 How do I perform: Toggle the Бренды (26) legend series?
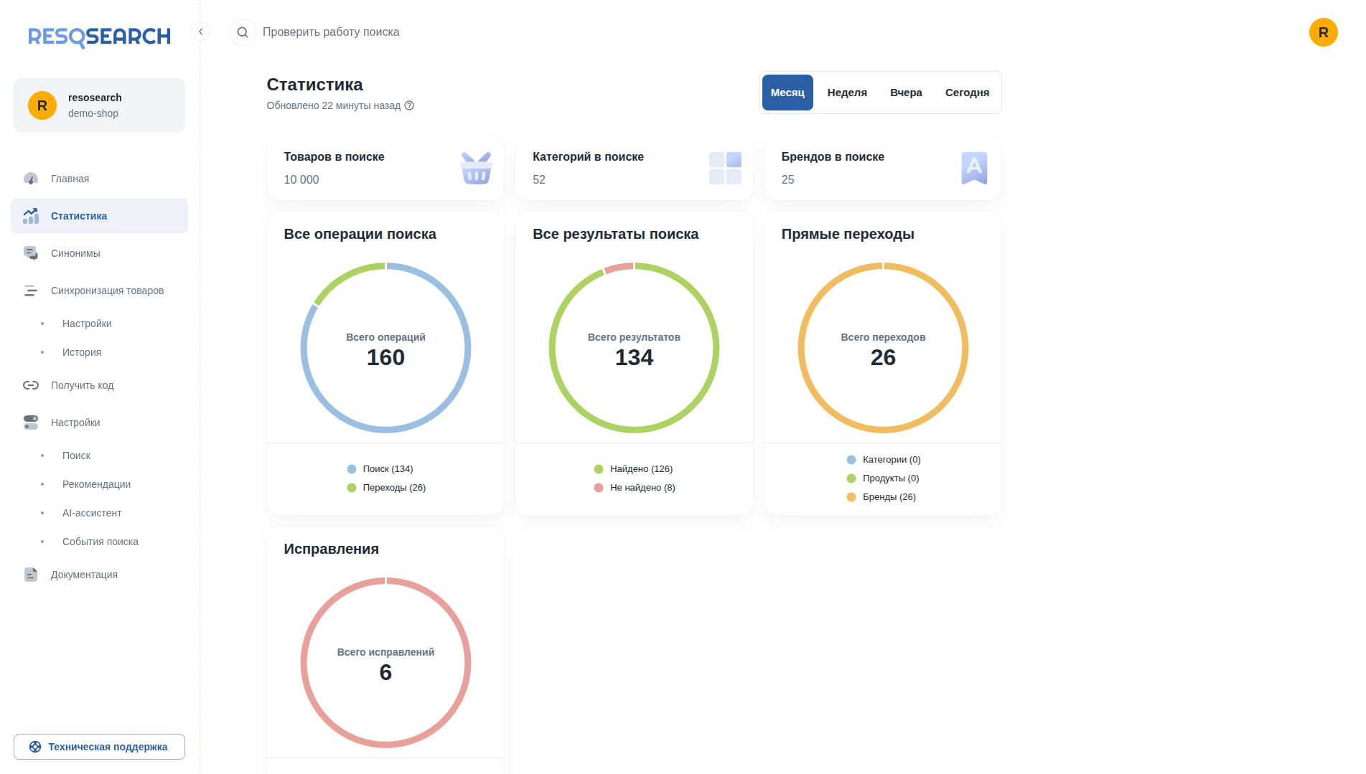pyautogui.click(x=881, y=497)
